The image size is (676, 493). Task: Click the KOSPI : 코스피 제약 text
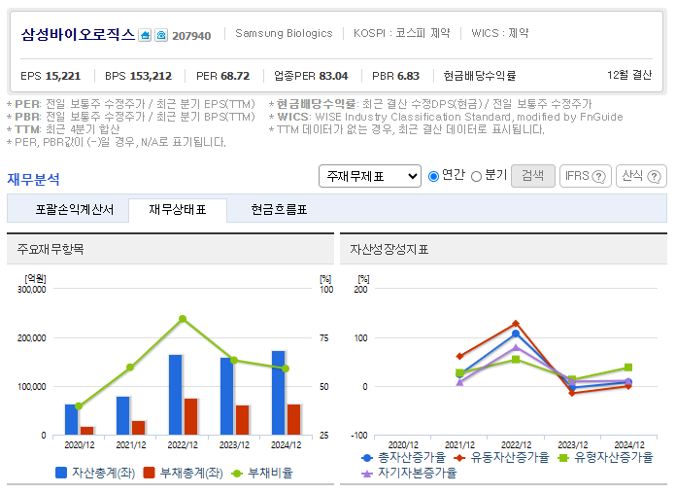pyautogui.click(x=401, y=33)
